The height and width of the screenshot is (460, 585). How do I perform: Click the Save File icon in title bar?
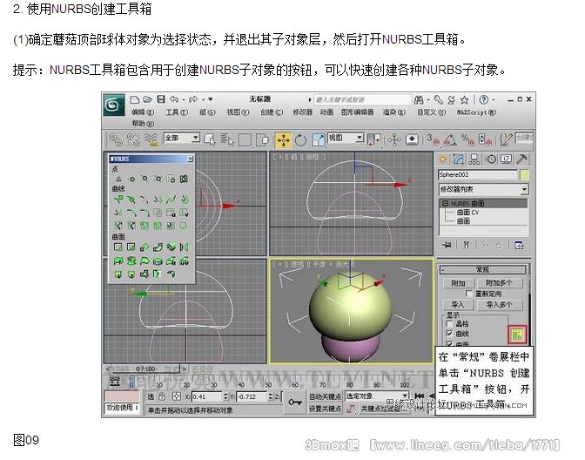161,99
